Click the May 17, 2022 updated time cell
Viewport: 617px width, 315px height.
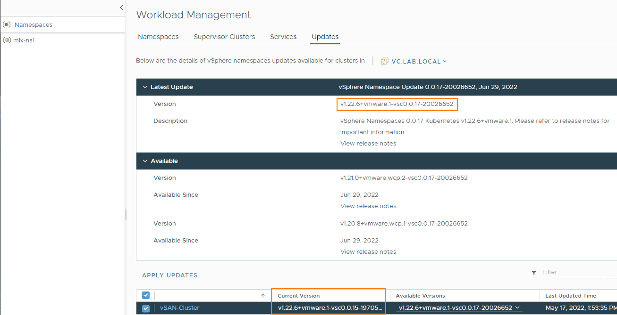581,308
